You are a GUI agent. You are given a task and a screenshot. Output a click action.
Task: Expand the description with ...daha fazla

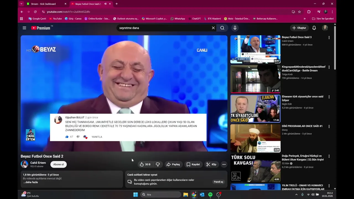(30, 182)
